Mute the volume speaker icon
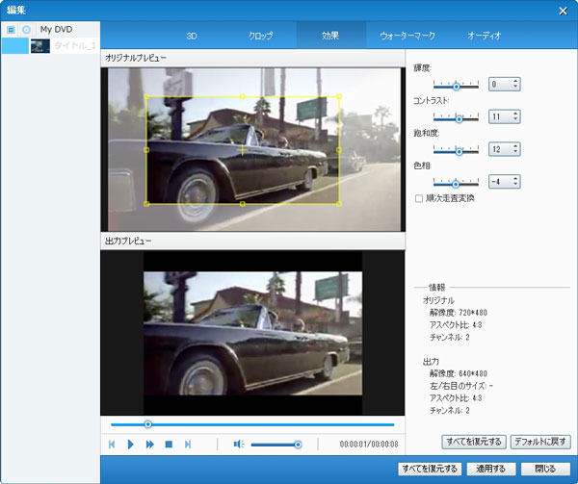Image resolution: width=578 pixels, height=484 pixels. click(x=239, y=444)
